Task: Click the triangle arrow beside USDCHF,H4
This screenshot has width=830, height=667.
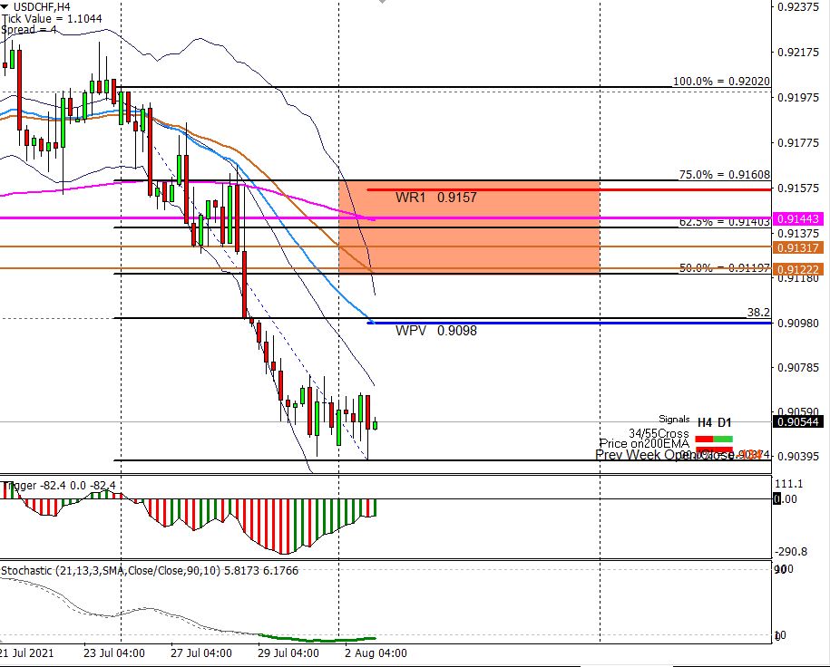Action: (6, 7)
